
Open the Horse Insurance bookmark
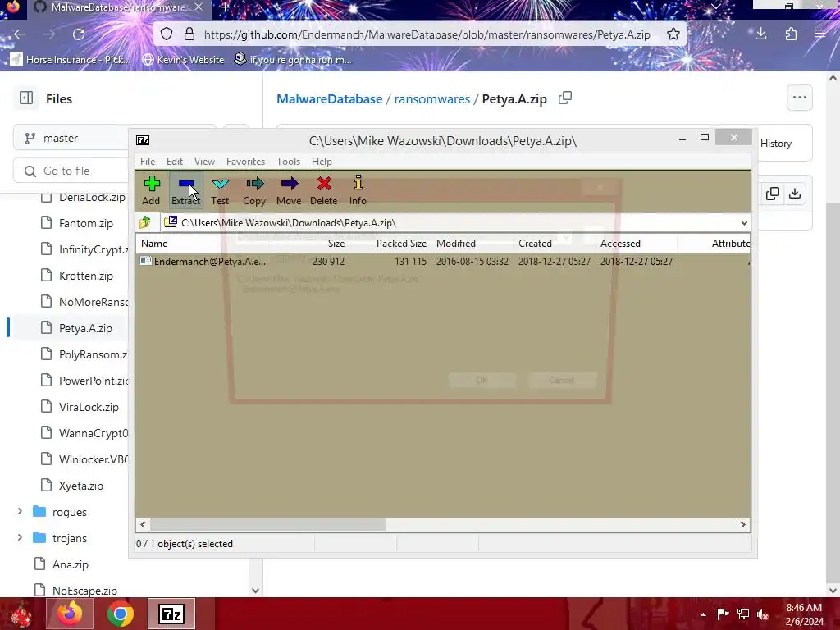[x=71, y=59]
